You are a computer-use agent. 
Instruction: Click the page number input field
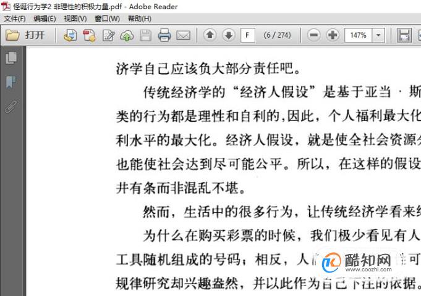tap(248, 35)
